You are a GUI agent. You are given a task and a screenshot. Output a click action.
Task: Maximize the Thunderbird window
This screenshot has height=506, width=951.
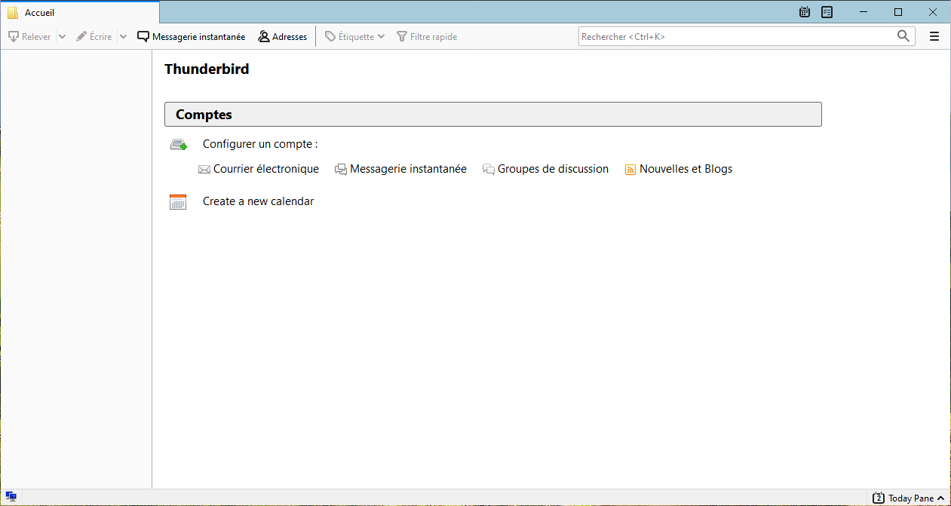[x=898, y=12]
